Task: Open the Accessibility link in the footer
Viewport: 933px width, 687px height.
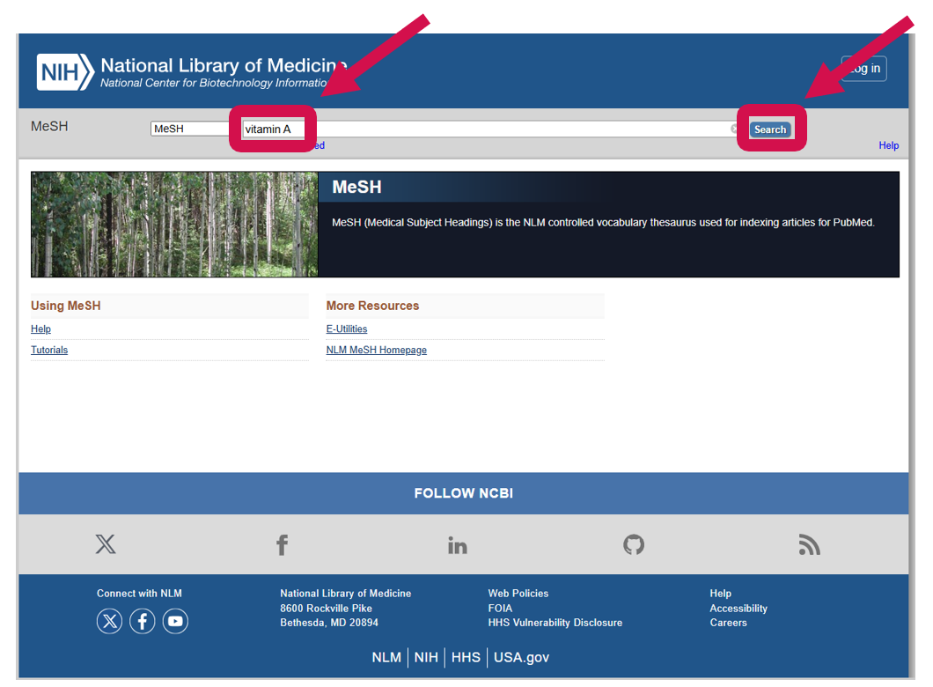Action: click(738, 609)
